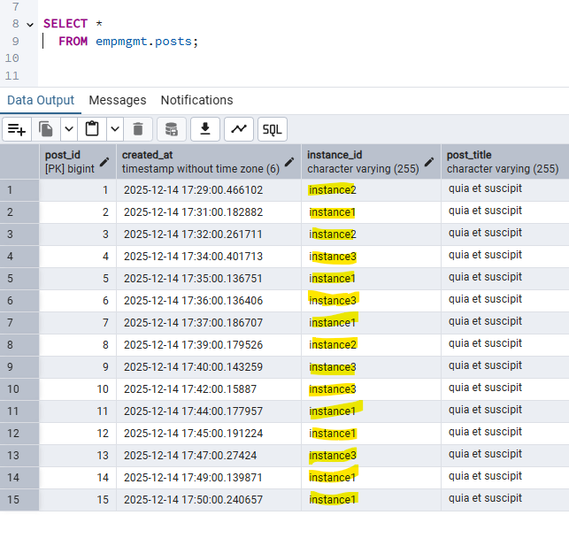
Task: Click the SQL button in toolbar
Action: pos(273,129)
